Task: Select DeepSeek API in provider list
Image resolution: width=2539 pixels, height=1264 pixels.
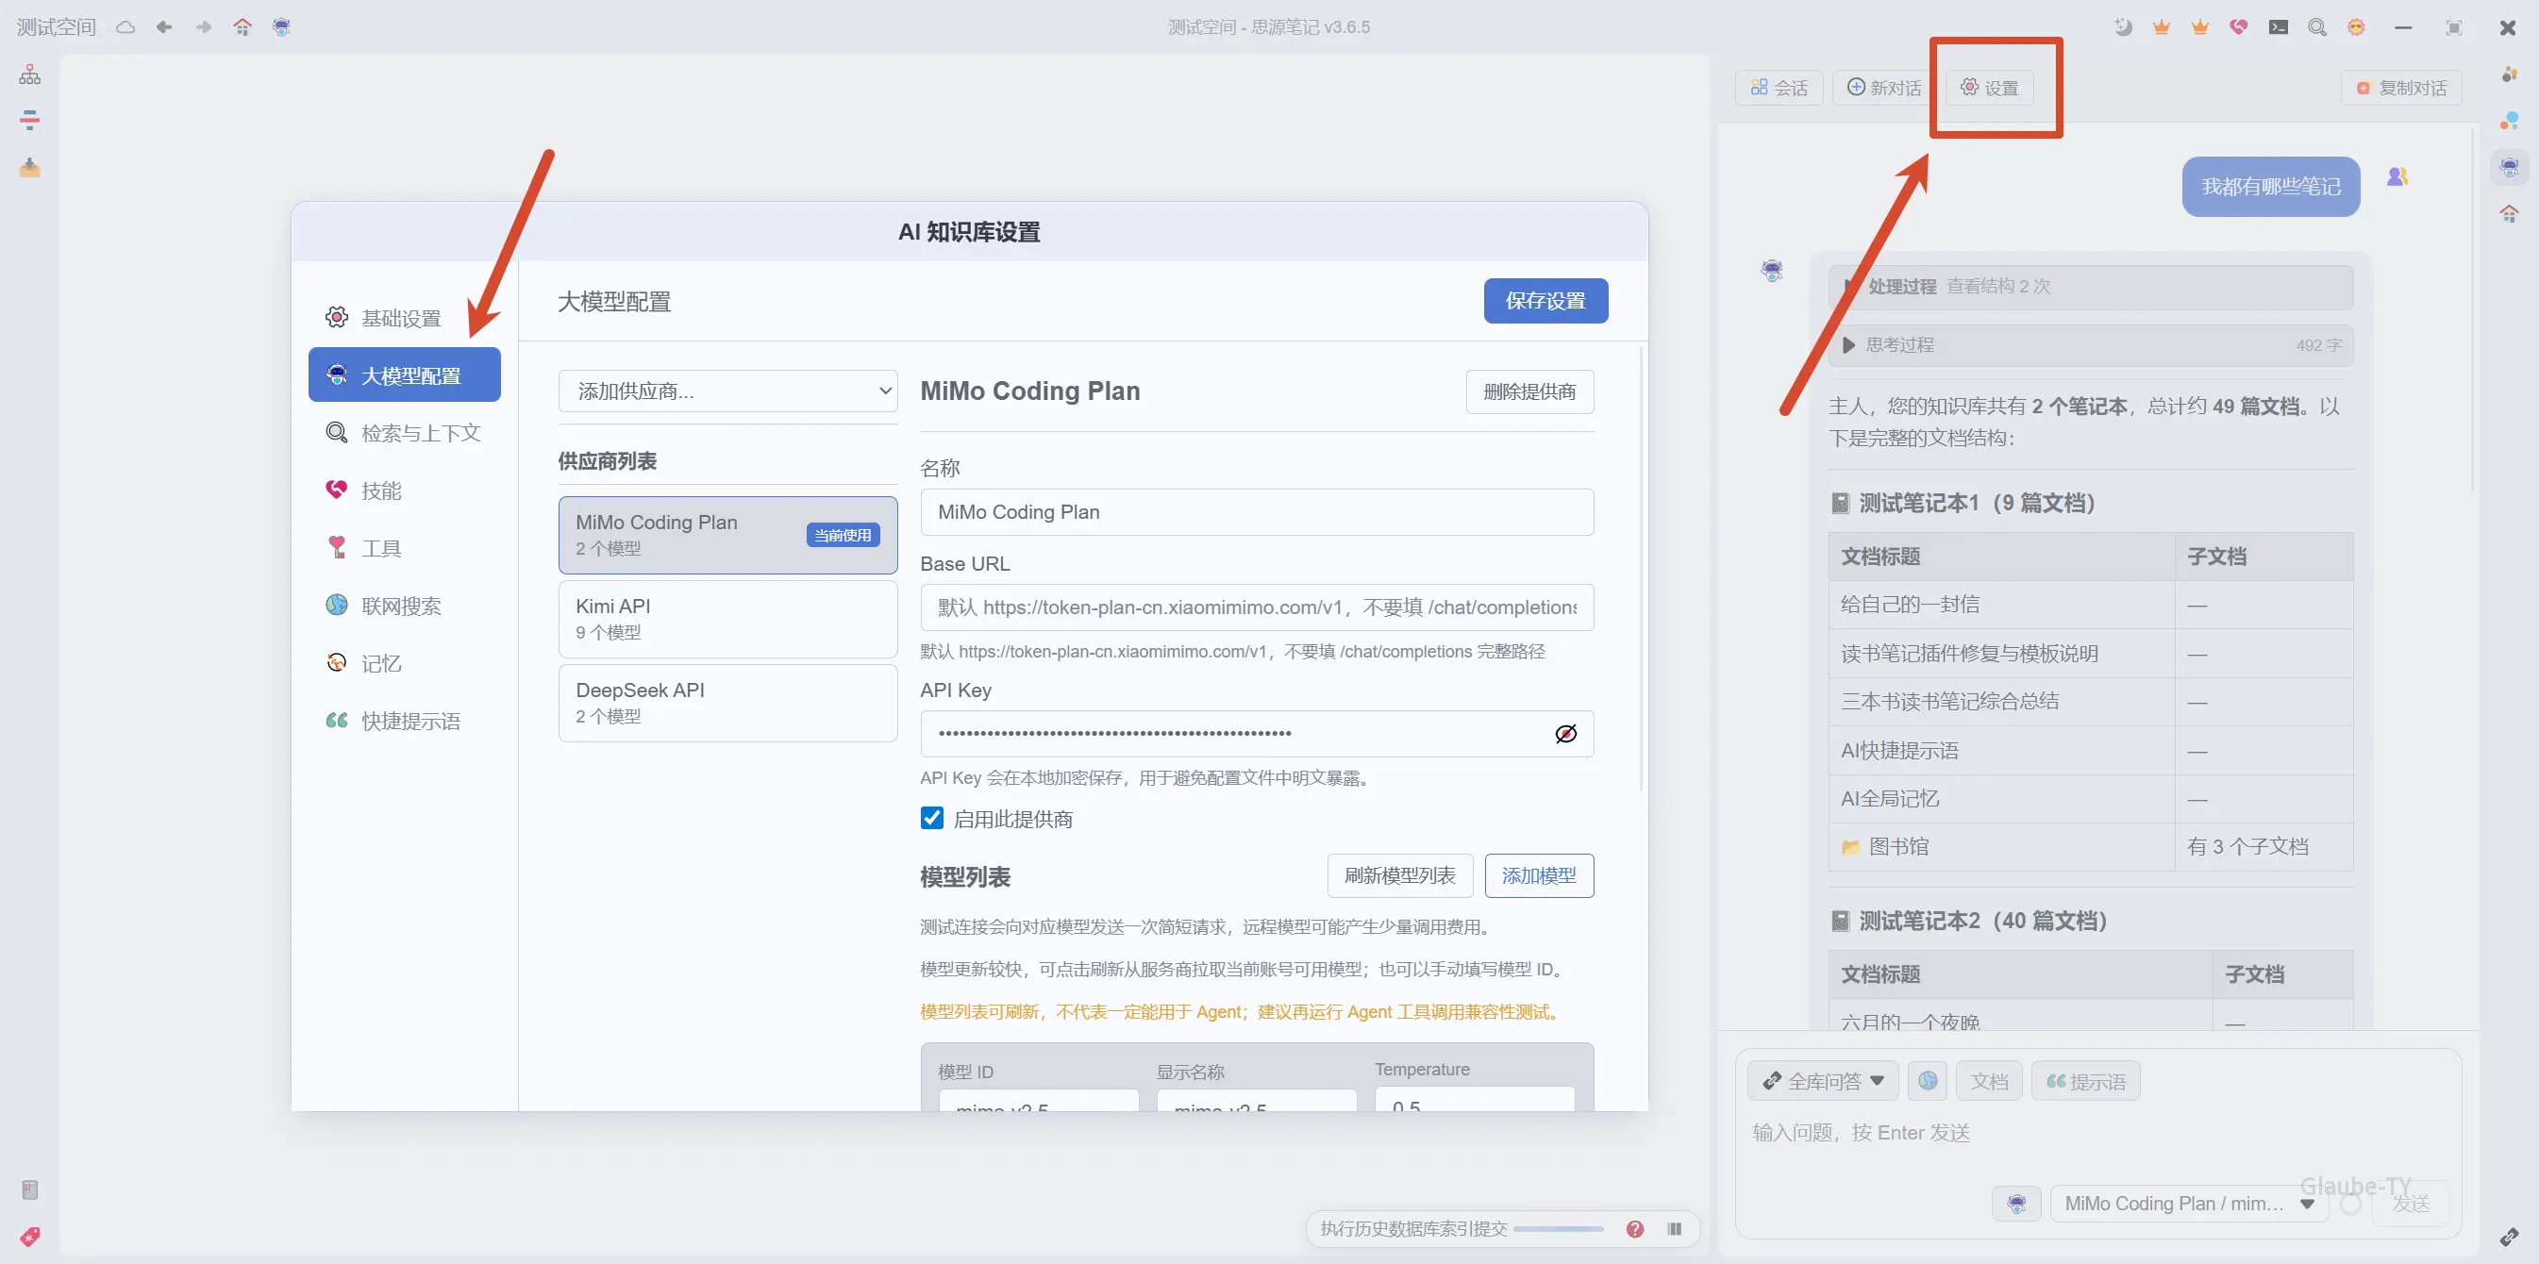Action: 727,703
